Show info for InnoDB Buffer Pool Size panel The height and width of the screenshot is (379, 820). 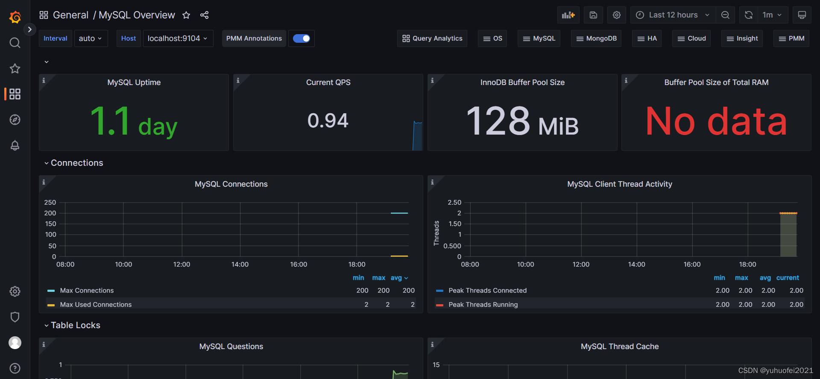[x=432, y=80]
